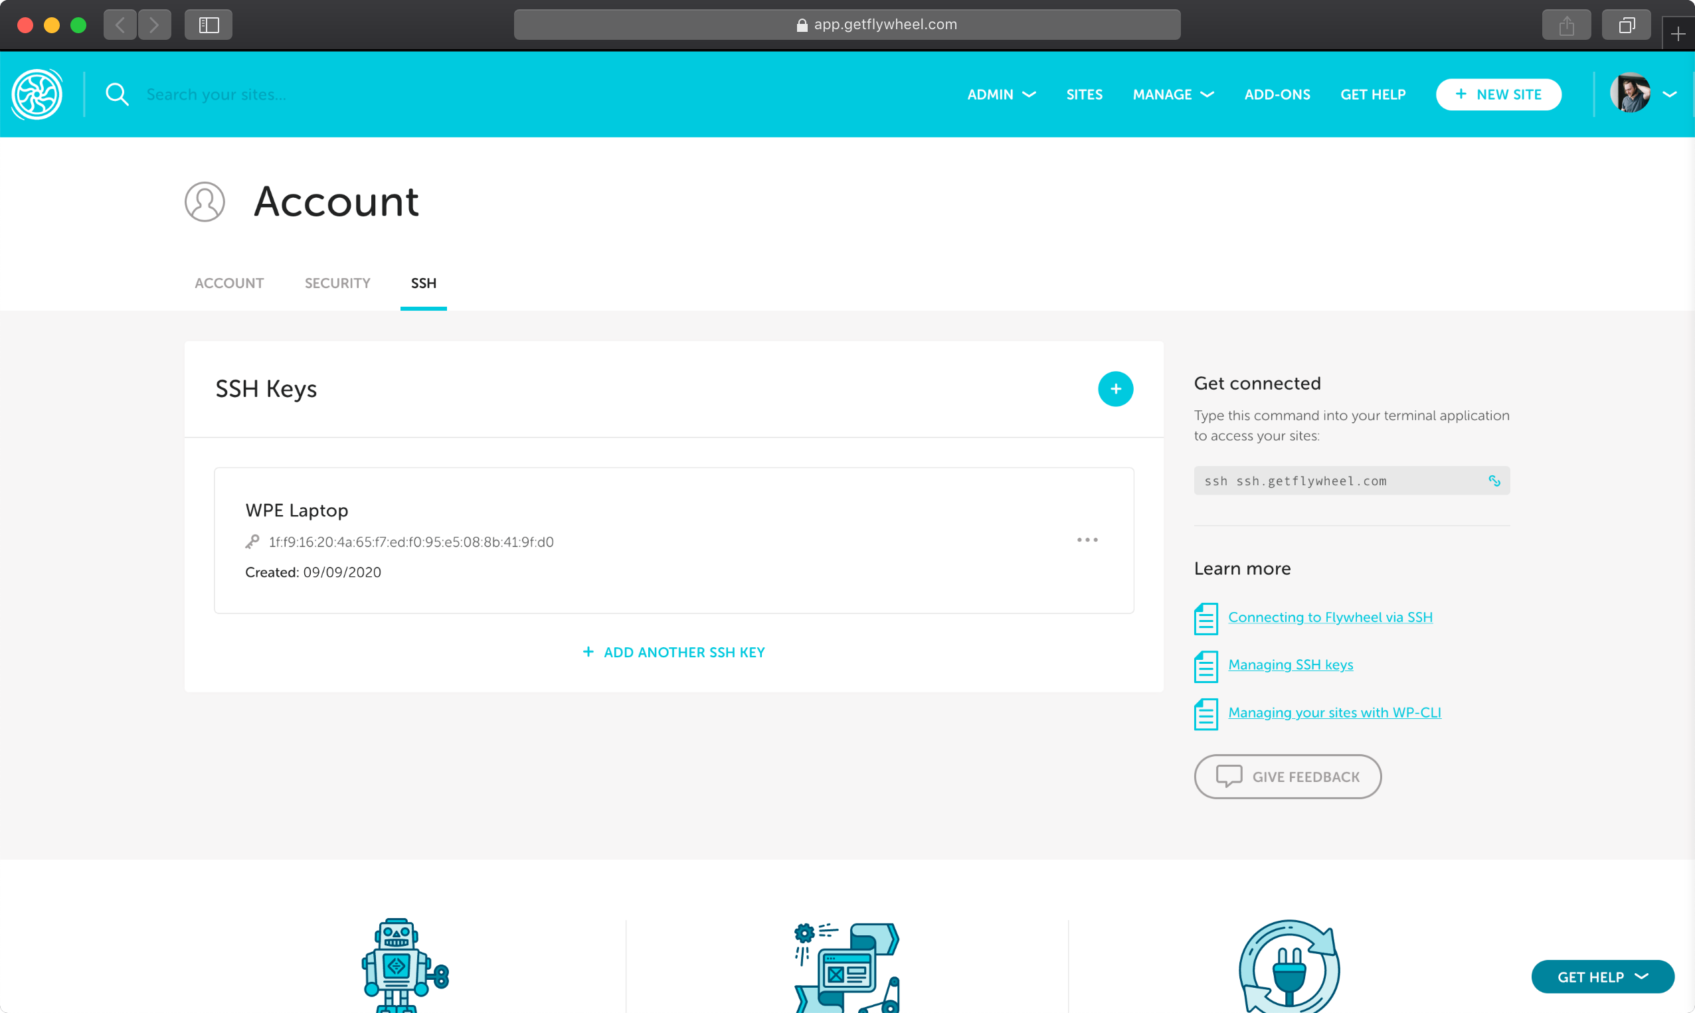Click document icon beside WP-CLI link
Viewport: 1695px width, 1013px height.
point(1206,714)
